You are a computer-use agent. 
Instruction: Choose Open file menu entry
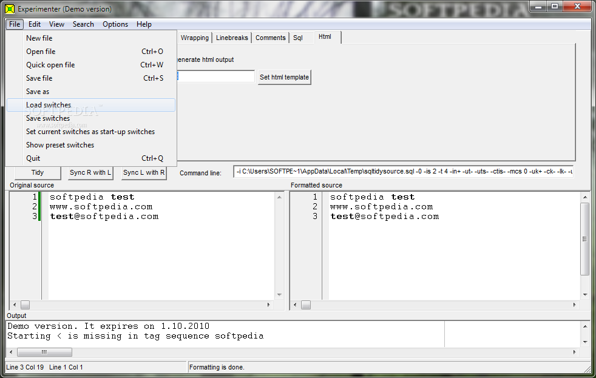coord(91,52)
